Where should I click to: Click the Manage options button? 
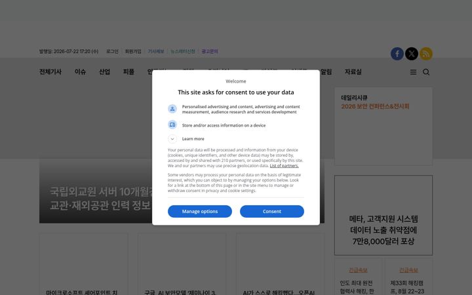point(200,211)
